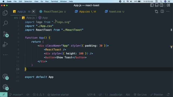This screenshot has width=173, height=97.
Task: Open the Manage gear icon
Action: (5, 87)
